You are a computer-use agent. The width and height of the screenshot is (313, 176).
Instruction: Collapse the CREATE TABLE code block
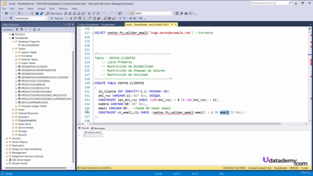tap(93, 83)
